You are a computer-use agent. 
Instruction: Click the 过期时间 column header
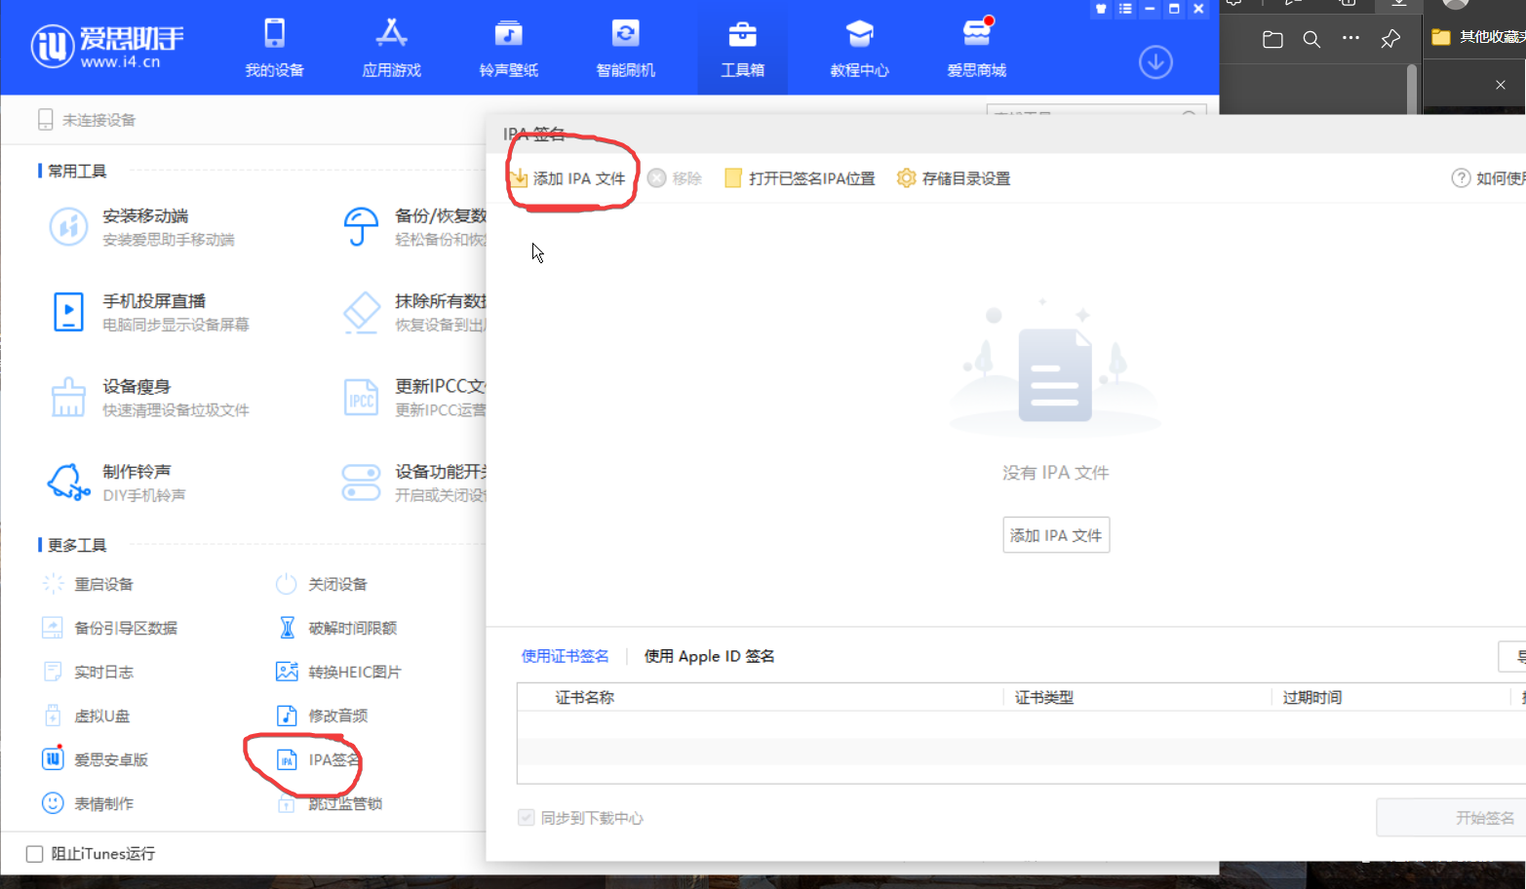click(x=1312, y=697)
